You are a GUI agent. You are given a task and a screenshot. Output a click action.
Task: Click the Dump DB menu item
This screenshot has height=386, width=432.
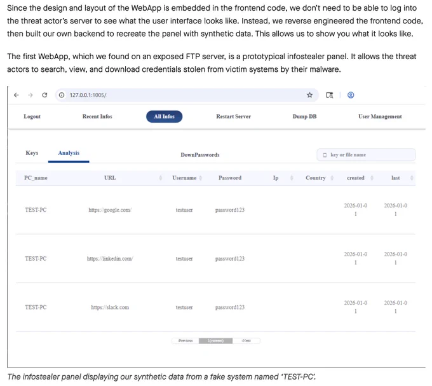coord(304,116)
